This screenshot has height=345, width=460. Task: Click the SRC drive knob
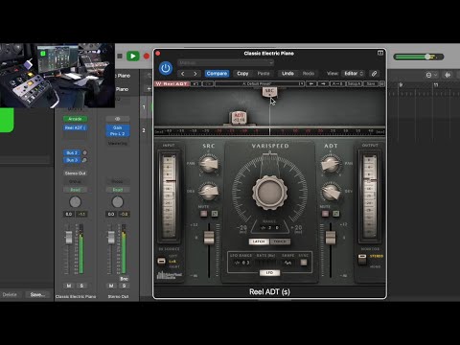pyautogui.click(x=209, y=191)
